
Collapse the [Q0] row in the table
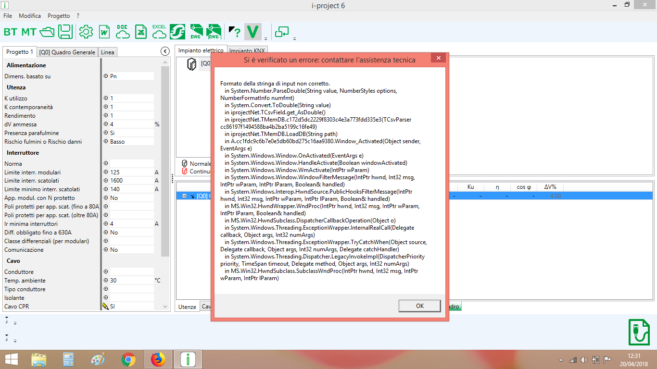tap(184, 196)
